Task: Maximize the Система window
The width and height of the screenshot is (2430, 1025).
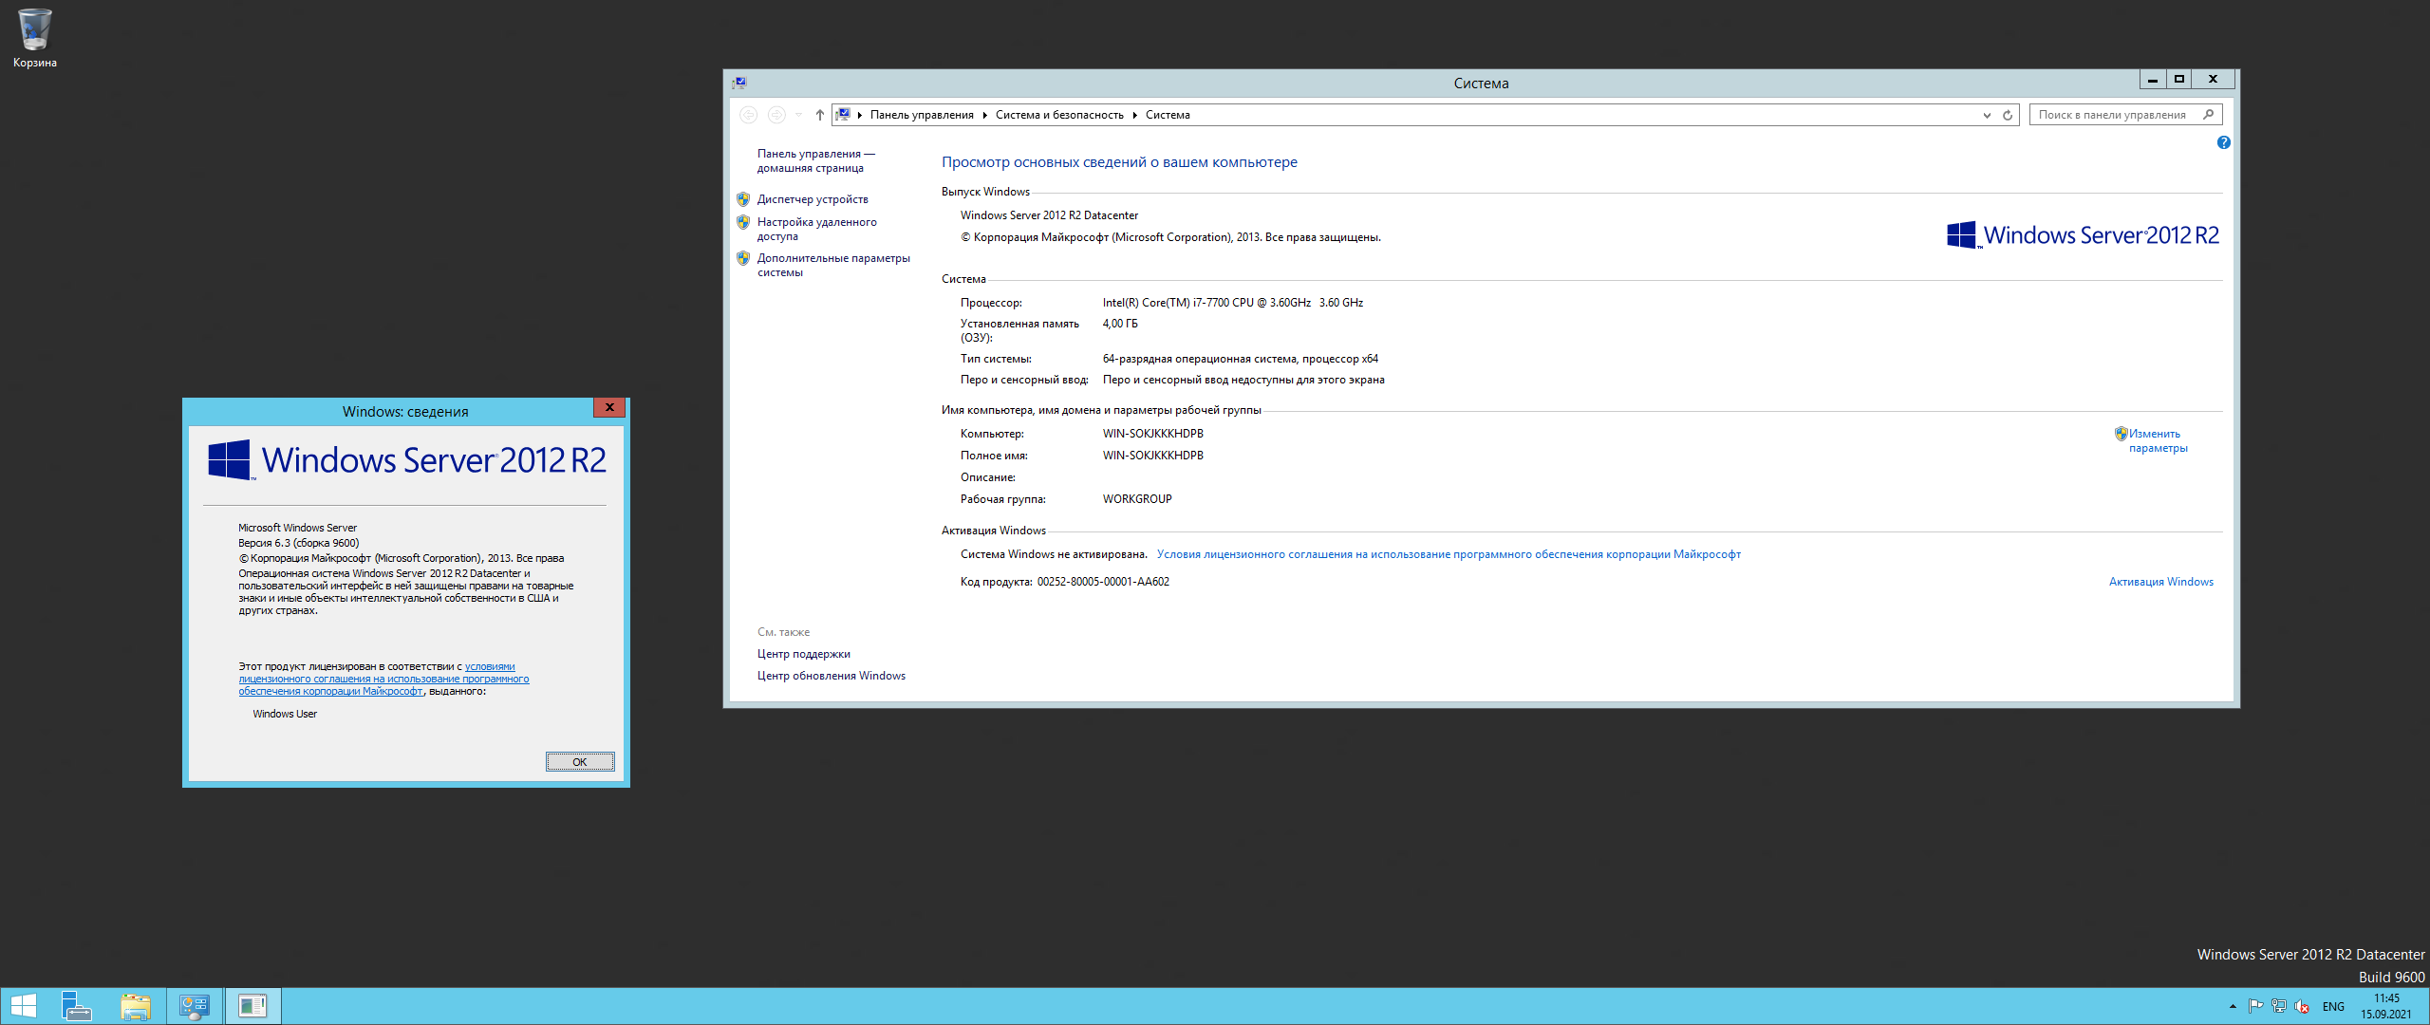Action: click(2179, 80)
